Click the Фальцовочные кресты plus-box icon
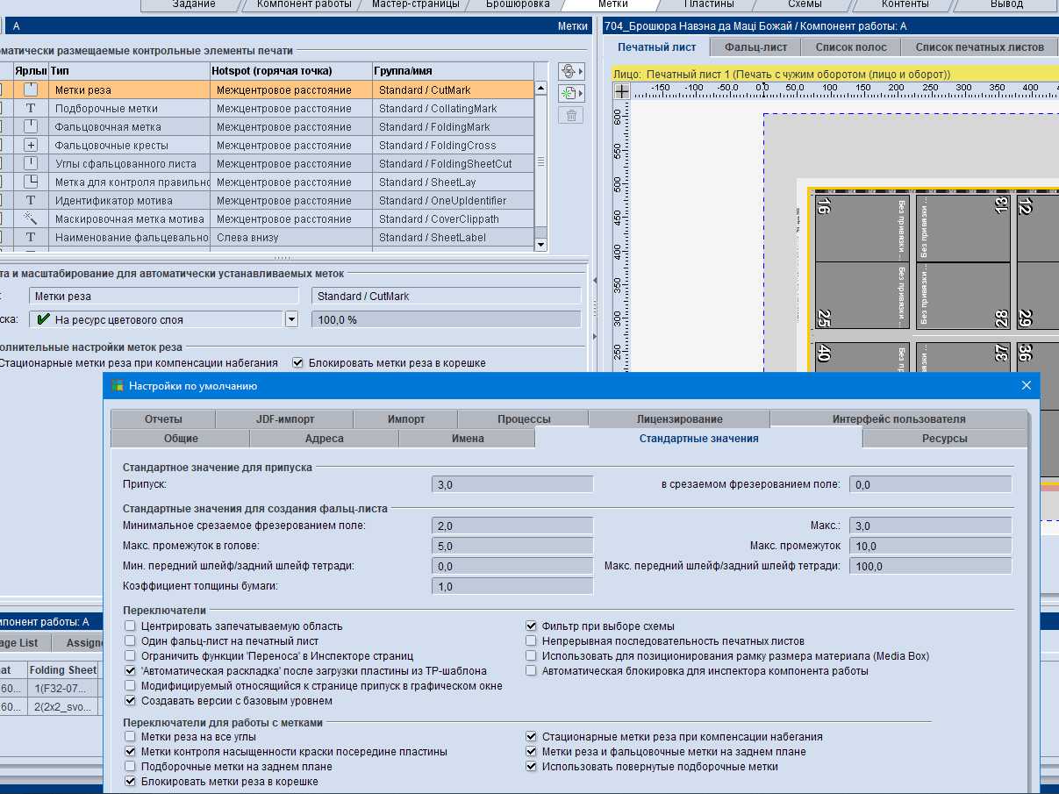1059x794 pixels. click(x=32, y=146)
